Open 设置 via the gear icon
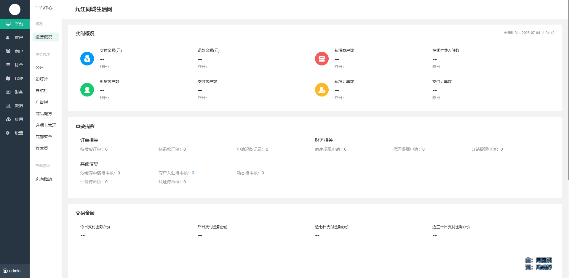Screen dimensions: 569x278 point(8,133)
